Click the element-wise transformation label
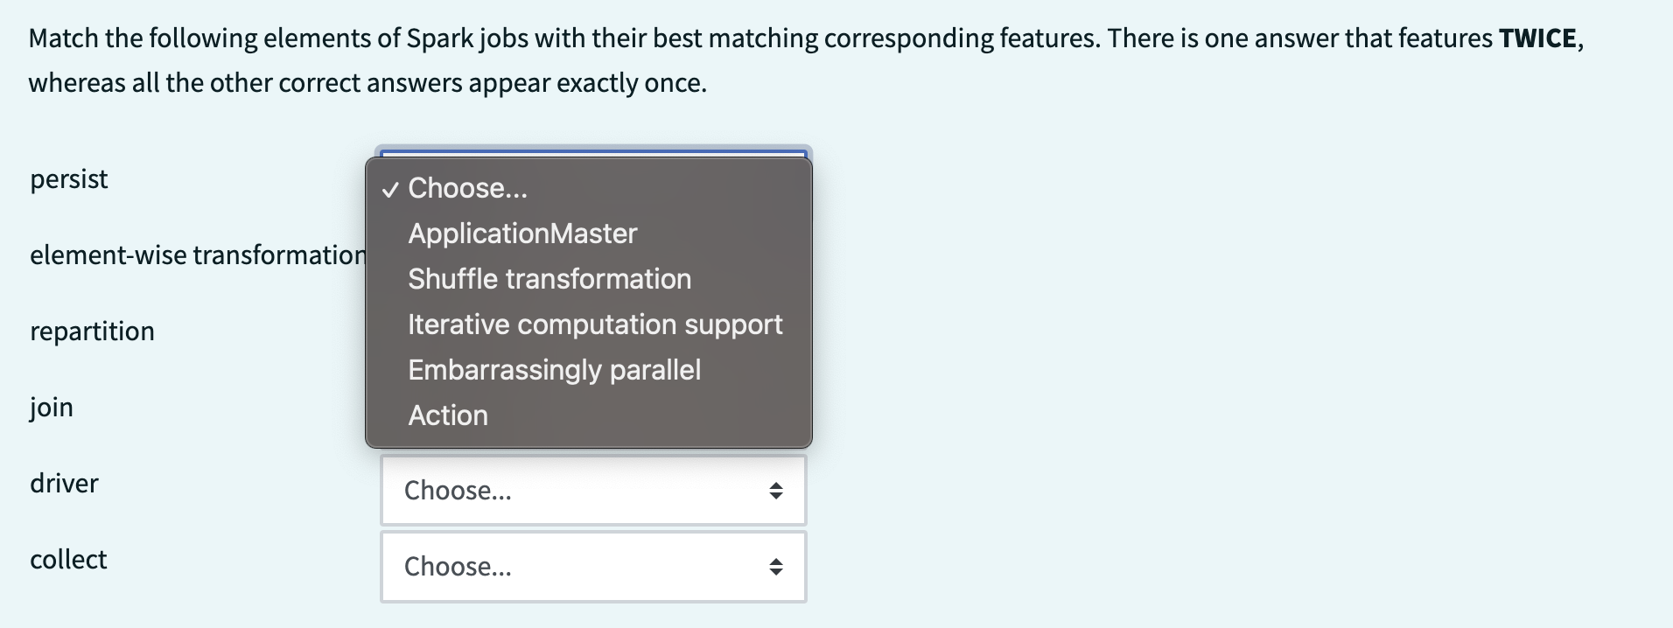Image resolution: width=1673 pixels, height=628 pixels. [x=197, y=255]
